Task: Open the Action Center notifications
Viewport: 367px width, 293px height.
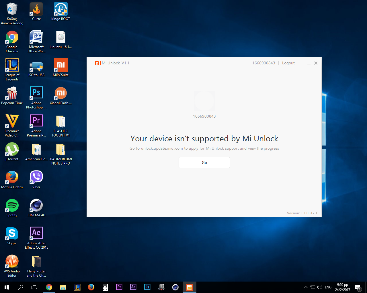Action: point(358,287)
